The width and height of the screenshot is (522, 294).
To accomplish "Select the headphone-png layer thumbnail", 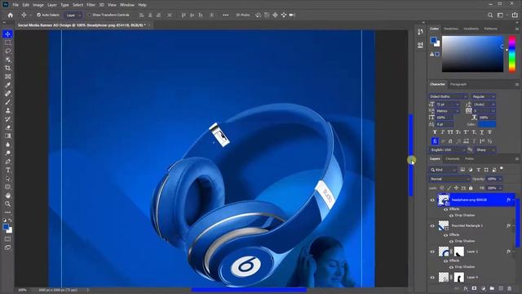I will point(444,200).
